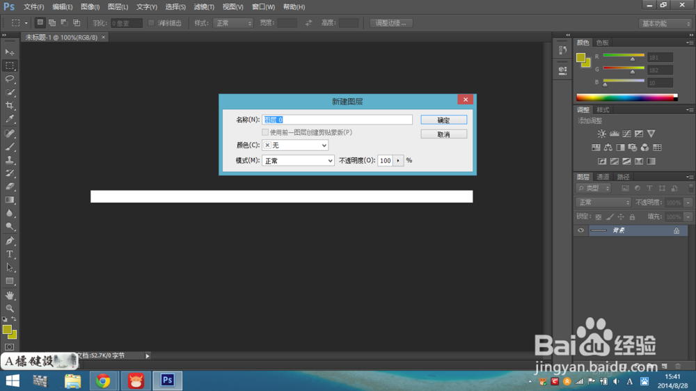Select the Move tool
This screenshot has height=391, width=696.
coord(10,52)
